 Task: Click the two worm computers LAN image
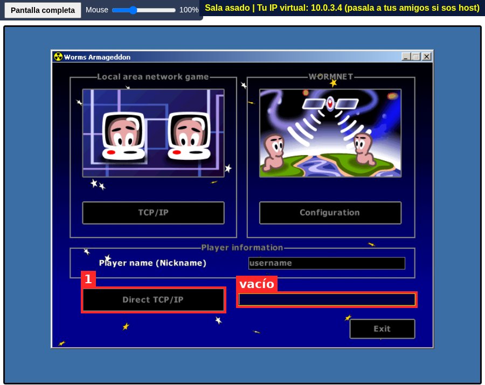point(154,133)
